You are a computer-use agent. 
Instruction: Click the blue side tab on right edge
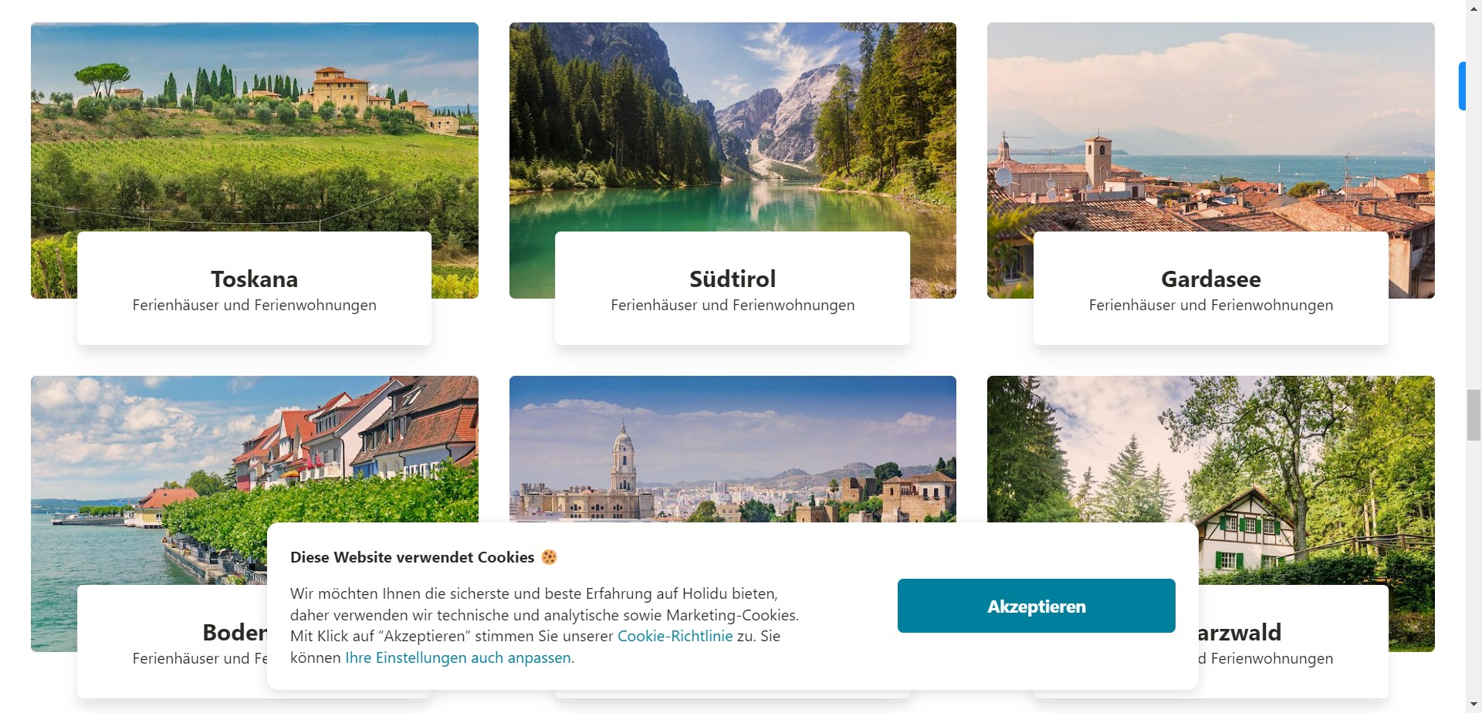[x=1461, y=86]
